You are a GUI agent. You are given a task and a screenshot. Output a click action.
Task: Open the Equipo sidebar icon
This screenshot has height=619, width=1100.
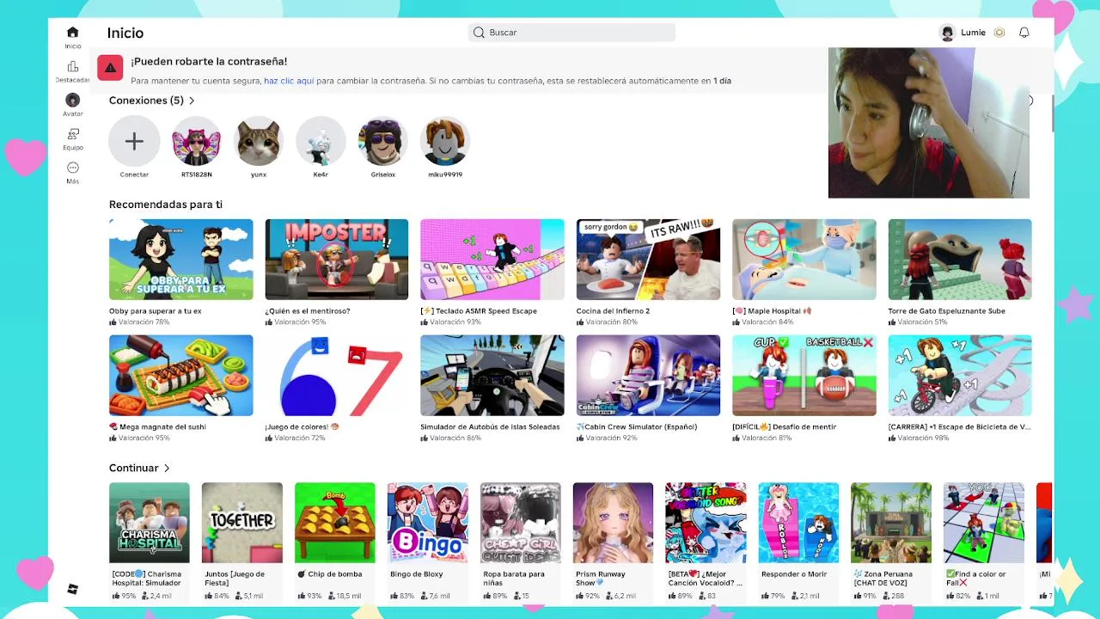click(72, 134)
